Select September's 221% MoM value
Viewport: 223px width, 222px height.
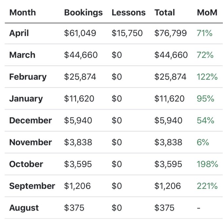[207, 186]
